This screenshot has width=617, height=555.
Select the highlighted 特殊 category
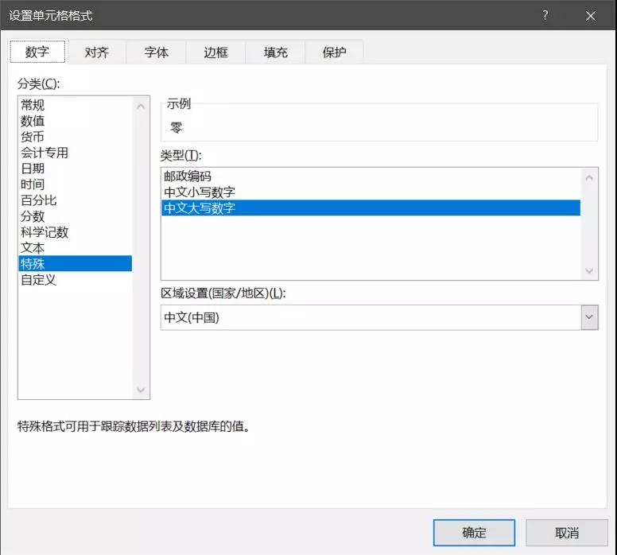coord(75,264)
